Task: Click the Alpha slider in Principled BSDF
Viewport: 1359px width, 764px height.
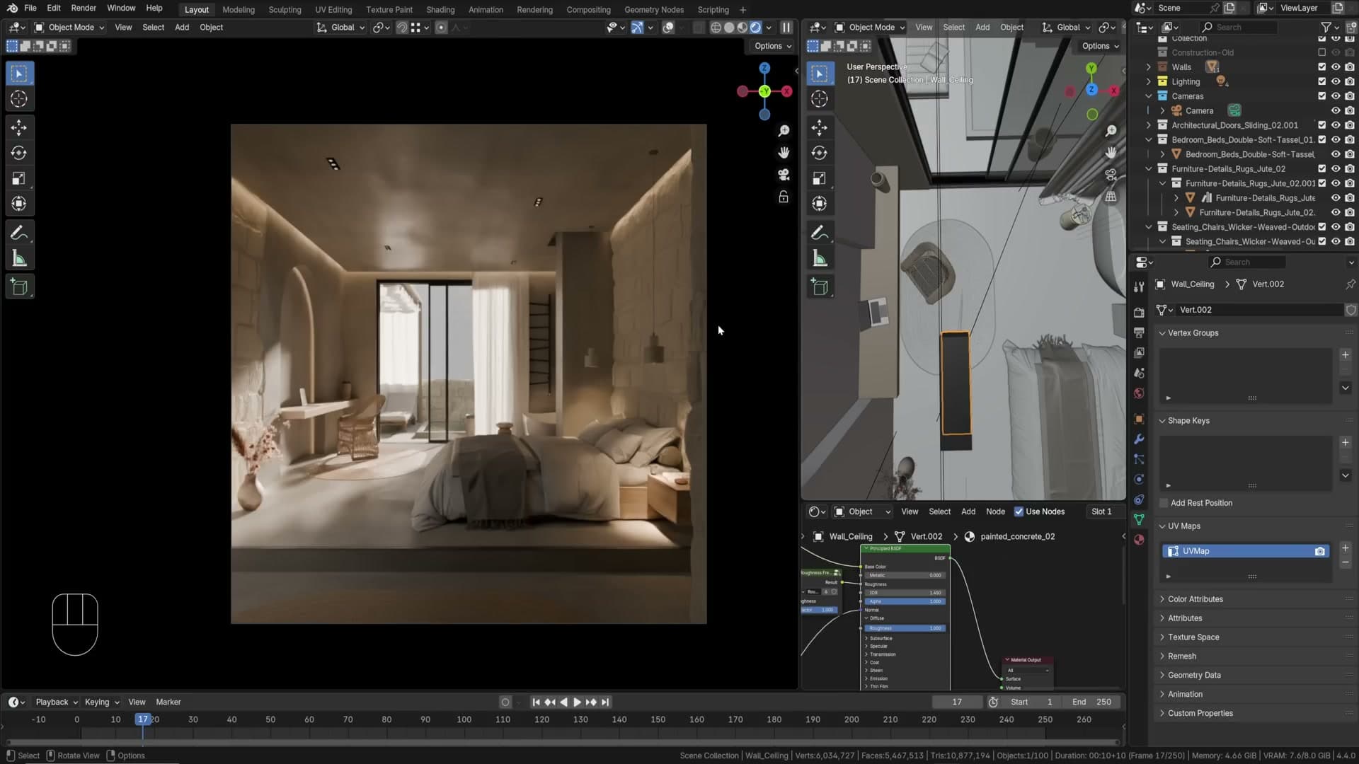Action: (905, 601)
